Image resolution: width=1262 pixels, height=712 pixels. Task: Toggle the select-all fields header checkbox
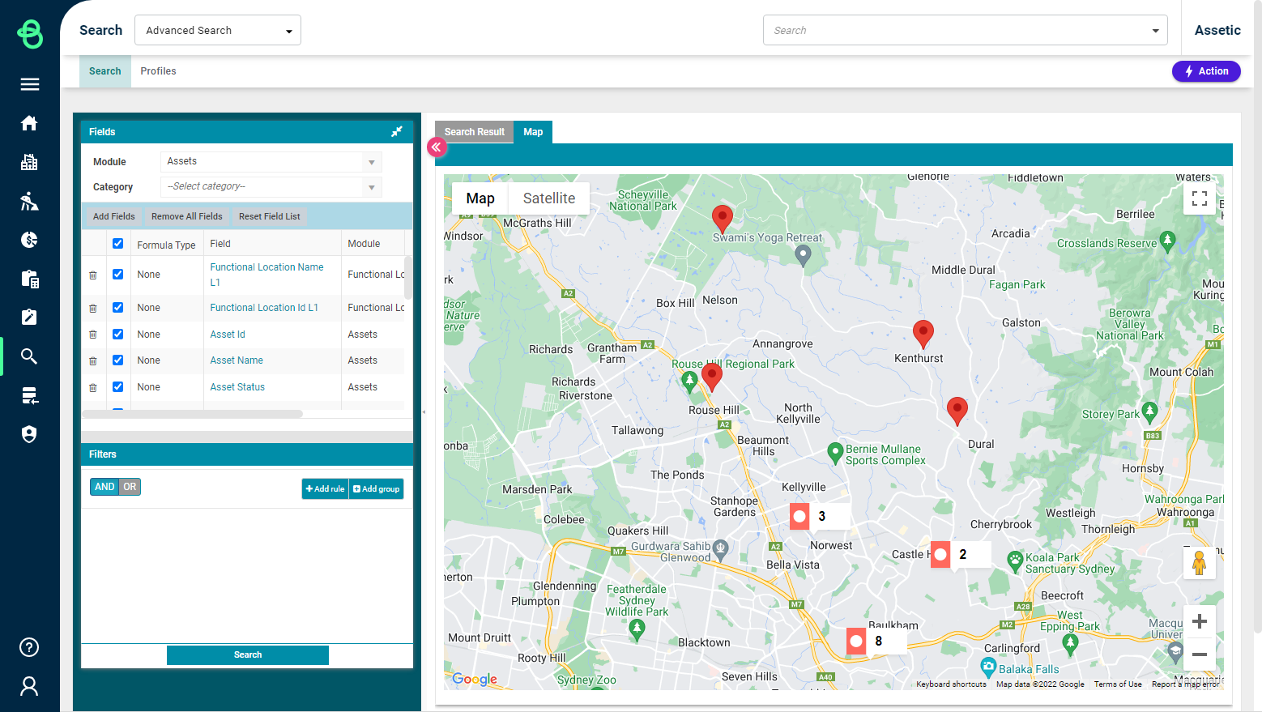point(118,244)
